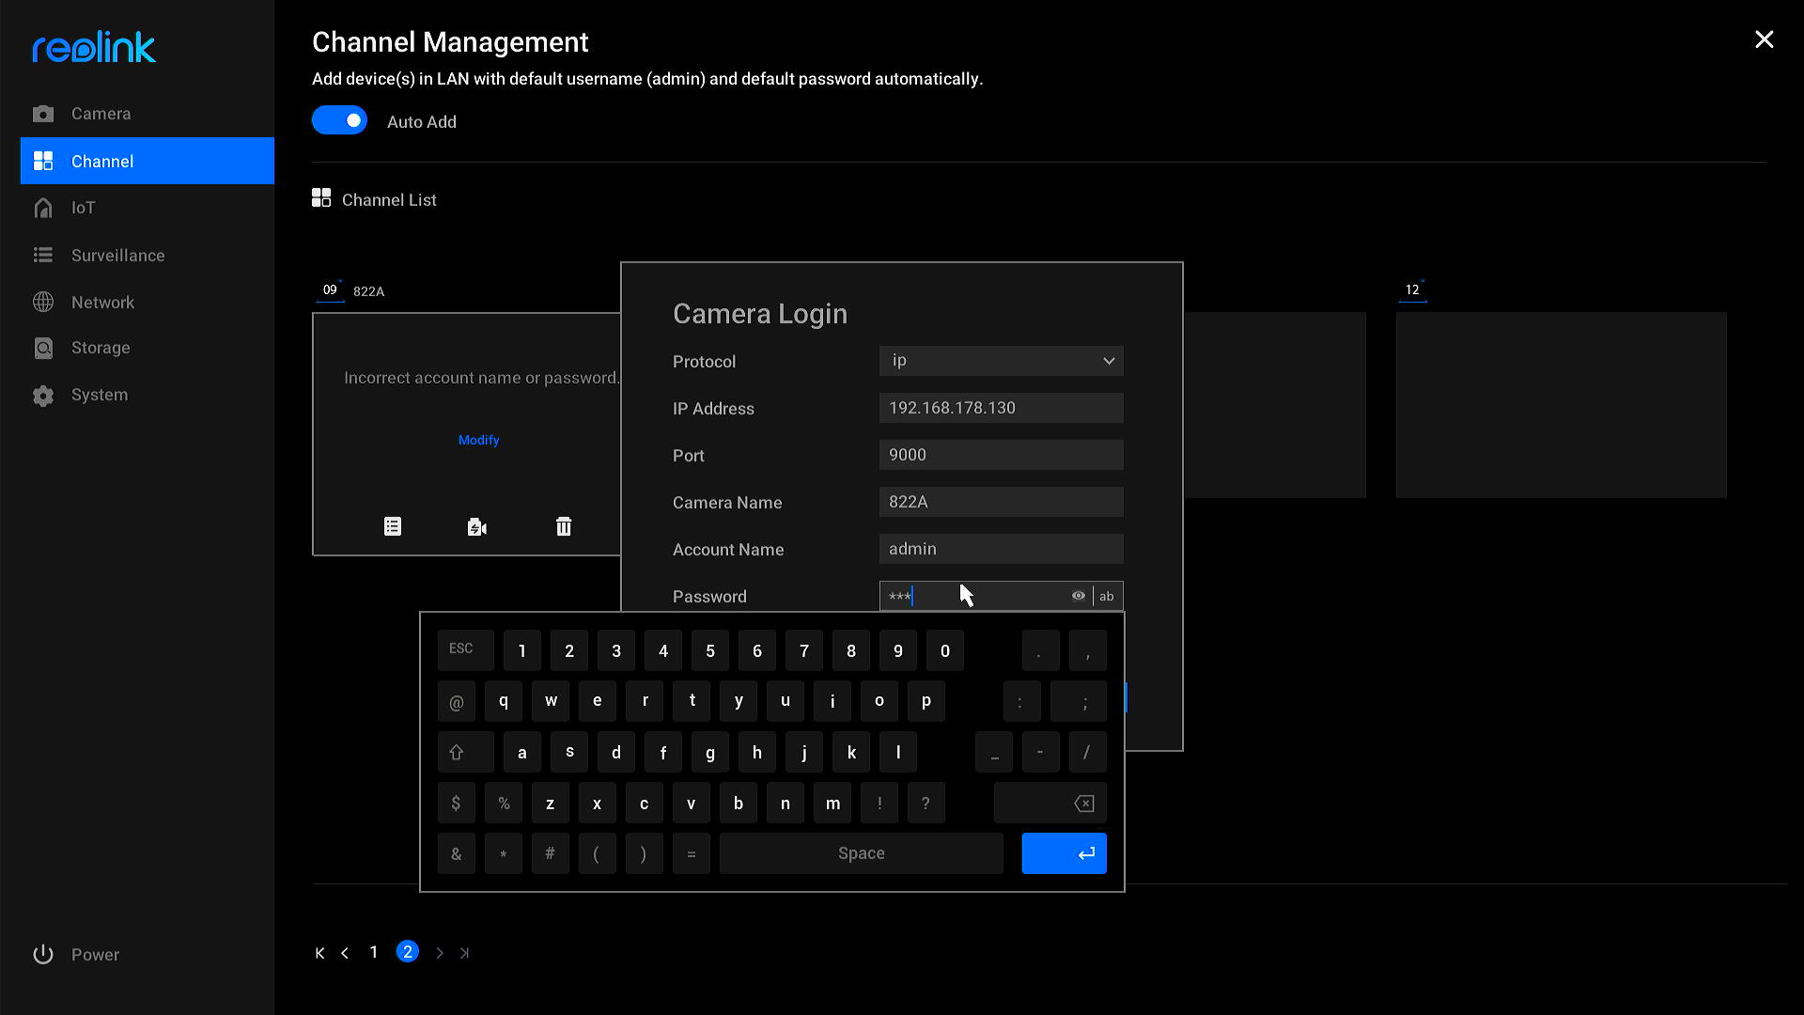
Task: Click the Modify link for channel 09
Action: tap(478, 440)
